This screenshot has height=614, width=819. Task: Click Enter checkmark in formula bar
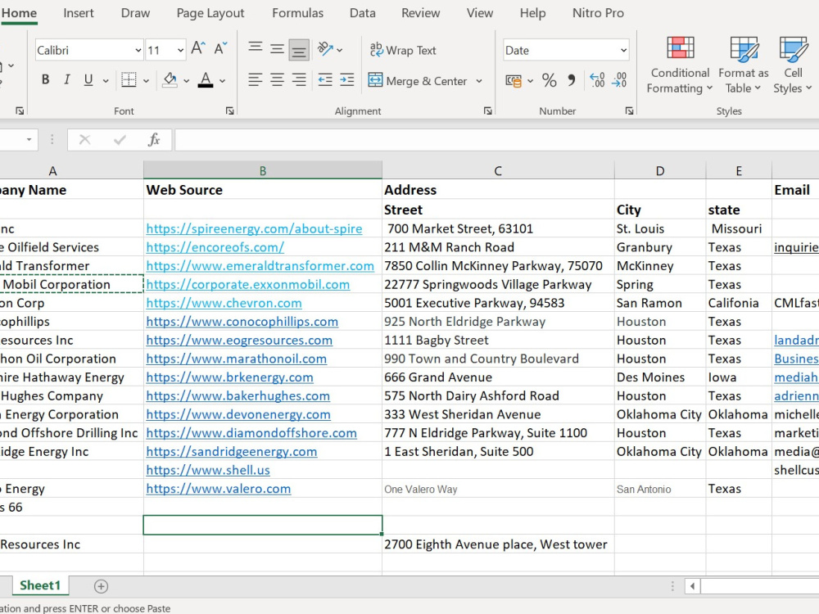point(120,139)
